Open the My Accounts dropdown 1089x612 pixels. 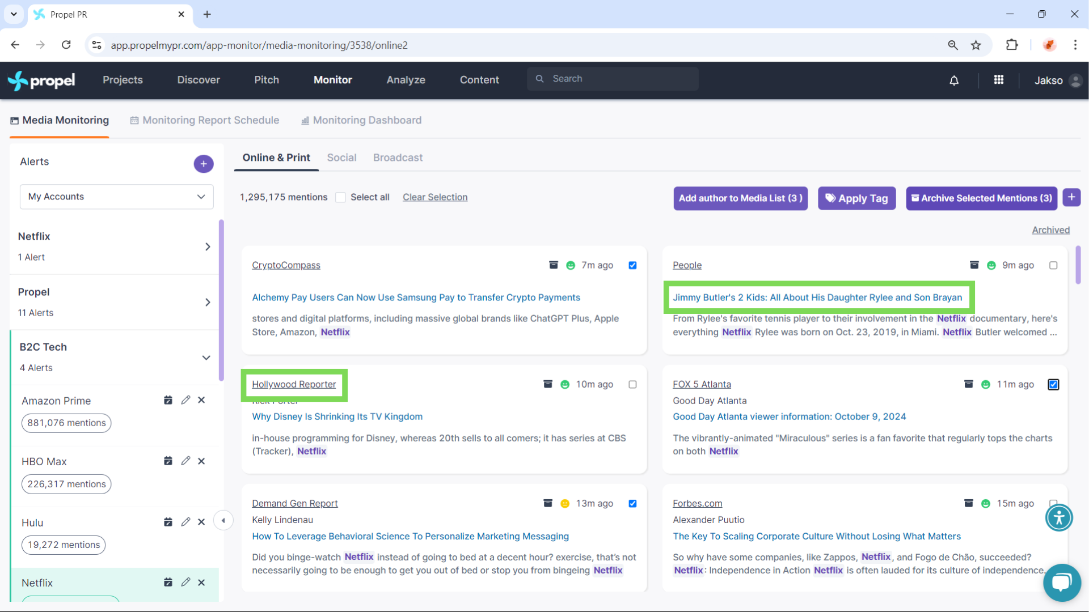point(117,197)
